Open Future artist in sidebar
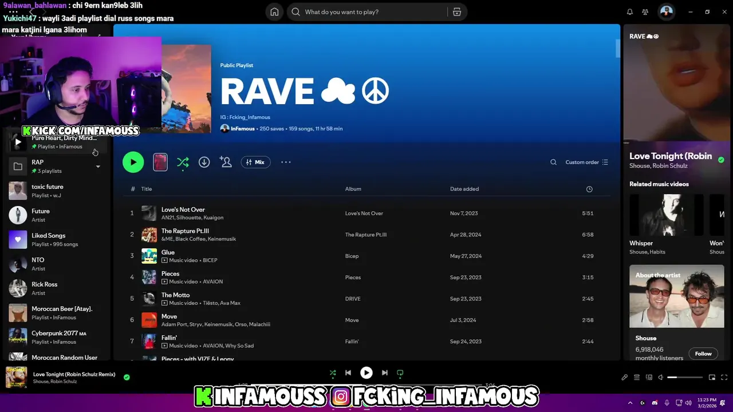 [x=56, y=215]
